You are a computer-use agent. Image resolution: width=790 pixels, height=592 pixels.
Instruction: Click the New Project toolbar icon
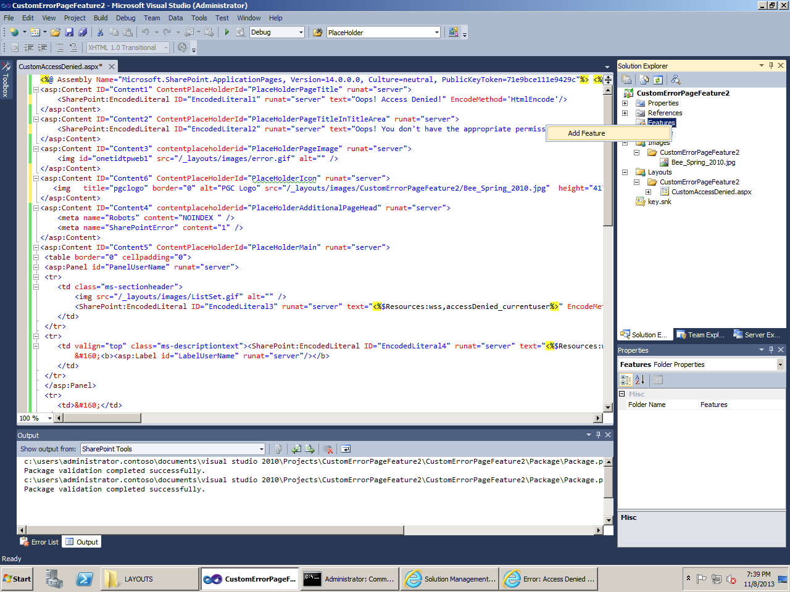(14, 32)
